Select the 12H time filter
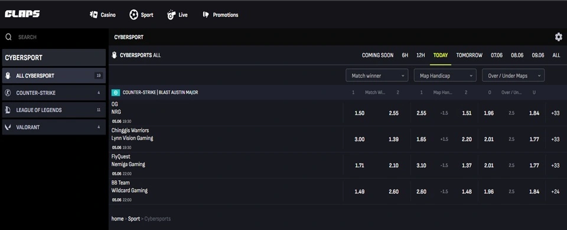Screen dimensions: 567x230 coord(421,55)
